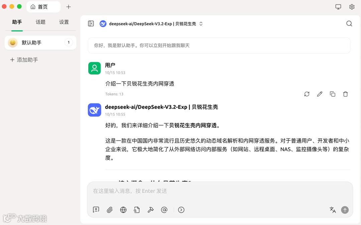Open the DeepSeek-V3.2-Exp model selector dropdown

pyautogui.click(x=151, y=24)
